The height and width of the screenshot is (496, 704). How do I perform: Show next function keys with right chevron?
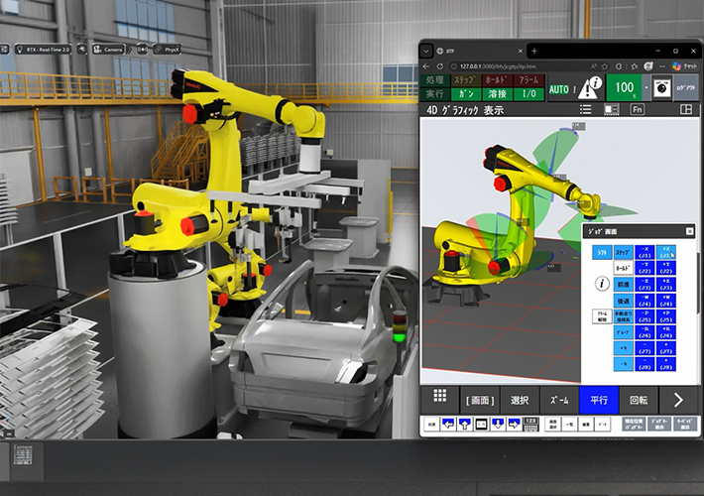[x=678, y=400]
